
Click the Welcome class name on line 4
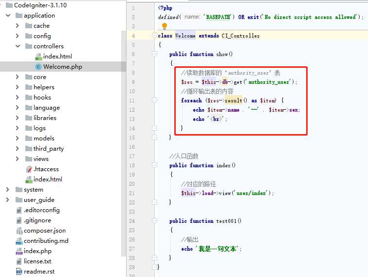coord(185,36)
